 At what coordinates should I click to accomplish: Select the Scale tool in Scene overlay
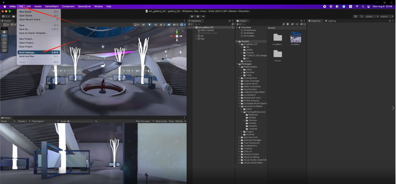coord(4,43)
